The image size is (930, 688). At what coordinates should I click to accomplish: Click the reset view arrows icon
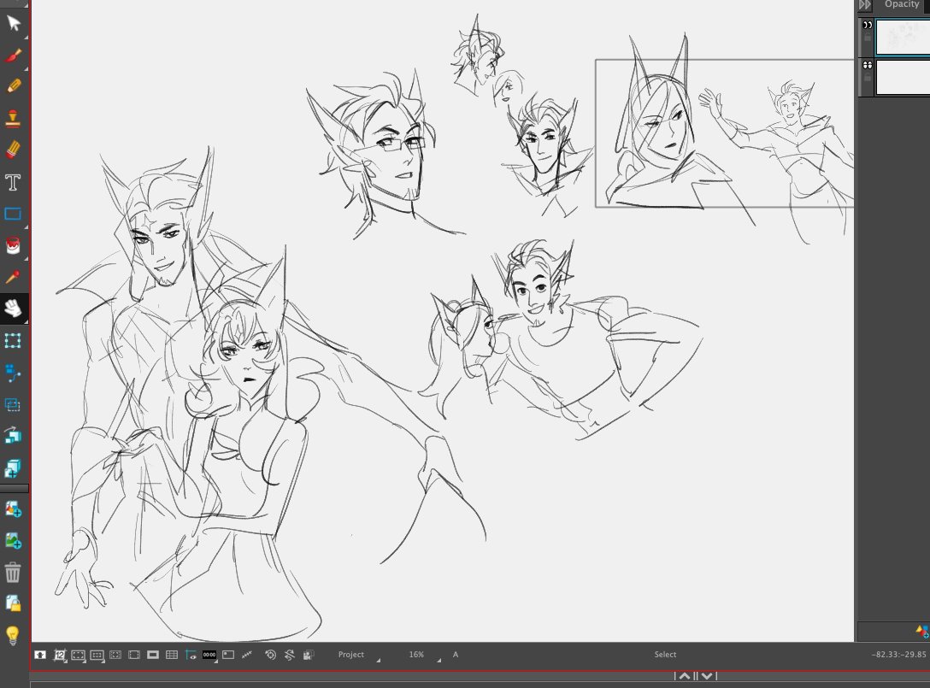(x=290, y=655)
